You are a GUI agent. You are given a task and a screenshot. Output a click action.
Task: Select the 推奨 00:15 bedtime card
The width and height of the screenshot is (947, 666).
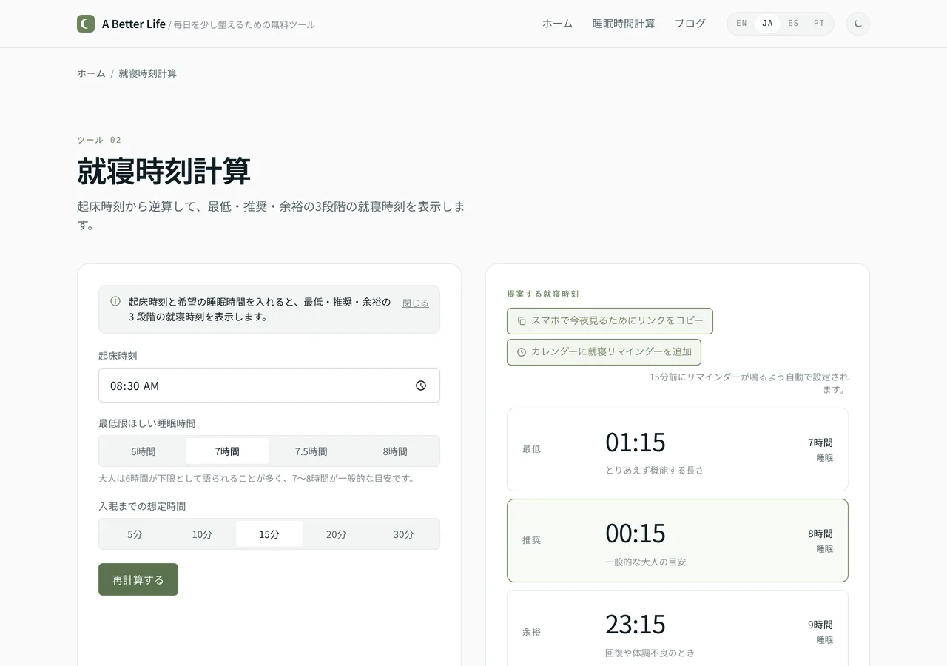point(678,541)
